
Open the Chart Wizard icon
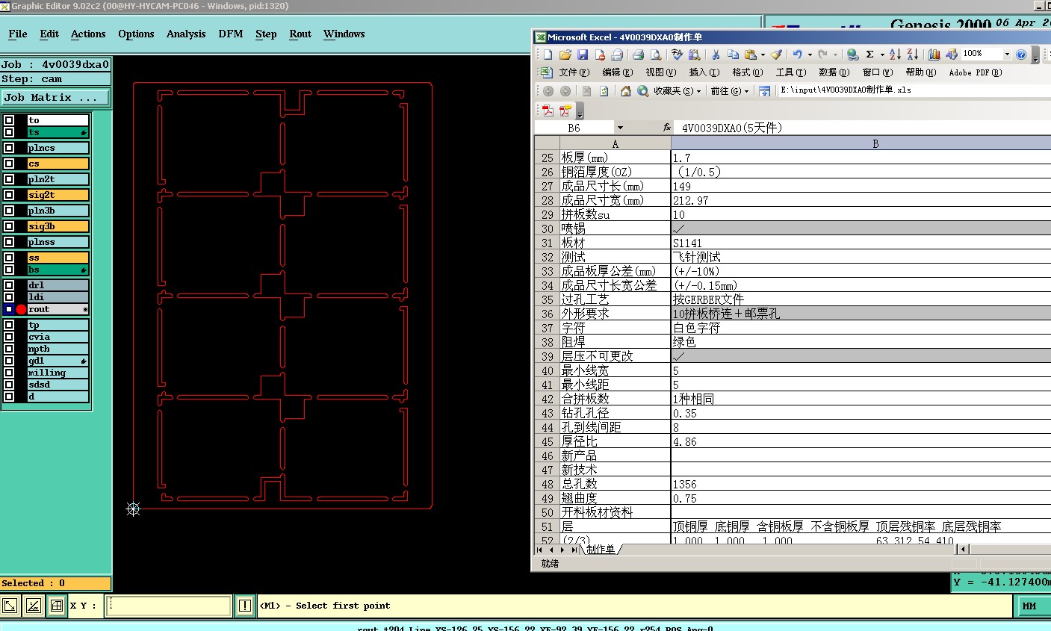click(934, 55)
